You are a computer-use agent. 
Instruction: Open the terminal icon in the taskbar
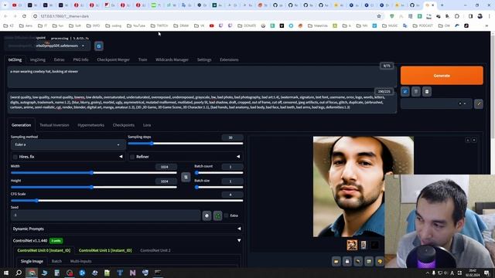coord(158,273)
